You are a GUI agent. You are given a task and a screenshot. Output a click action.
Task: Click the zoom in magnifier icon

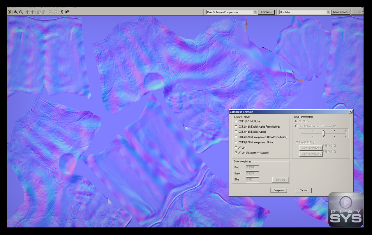pyautogui.click(x=16, y=12)
